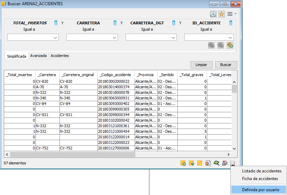Click the Buscar button
Image resolution: width=287 pixels, height=195 pixels.
coord(226,65)
